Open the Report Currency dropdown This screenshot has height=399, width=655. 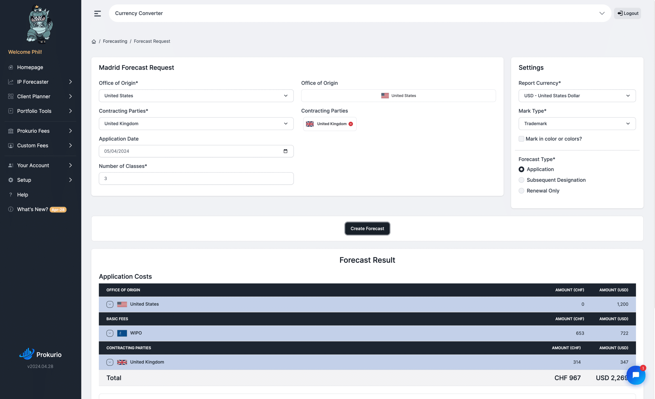pyautogui.click(x=577, y=96)
